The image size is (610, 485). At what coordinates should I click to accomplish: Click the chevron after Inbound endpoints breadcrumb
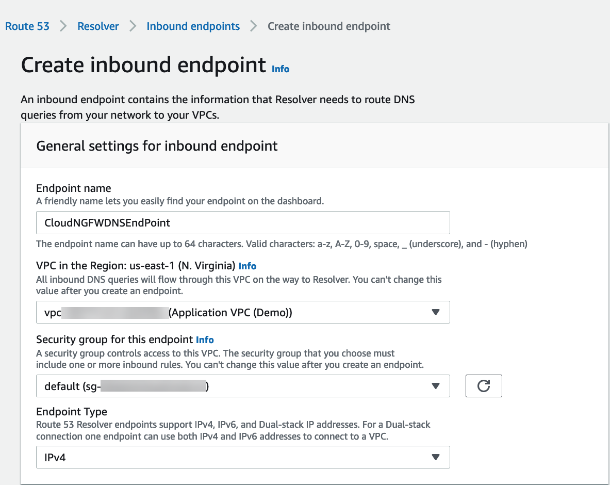(253, 26)
